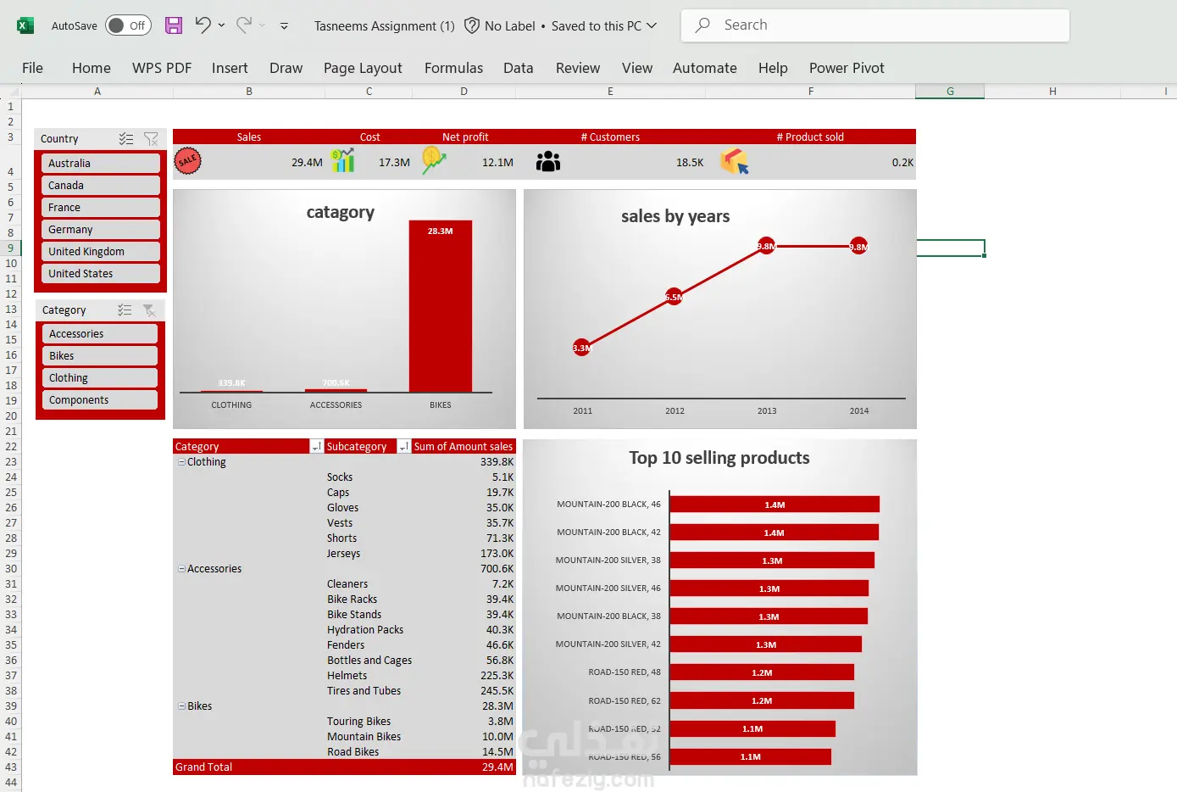
Task: Click the 2011 data point marker
Action: click(x=582, y=348)
